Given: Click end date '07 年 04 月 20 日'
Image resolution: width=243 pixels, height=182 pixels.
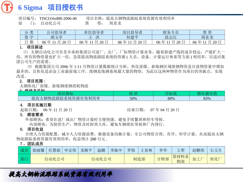Looking at the screenshot, I should click(x=165, y=110).
